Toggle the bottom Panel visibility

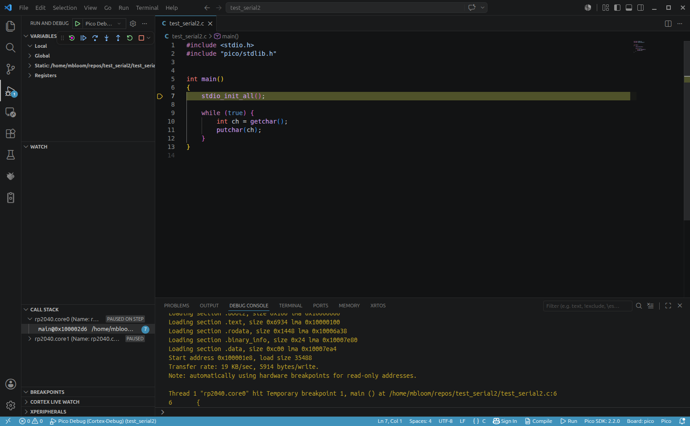coord(629,8)
